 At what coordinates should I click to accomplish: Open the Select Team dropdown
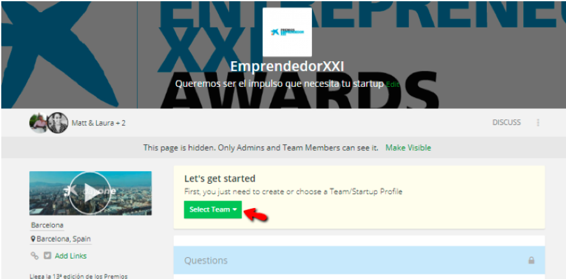(x=212, y=209)
